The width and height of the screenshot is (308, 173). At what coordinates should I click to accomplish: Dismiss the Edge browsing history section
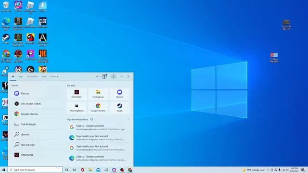point(128,119)
